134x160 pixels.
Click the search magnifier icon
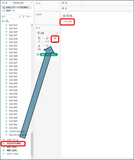click(20, 17)
